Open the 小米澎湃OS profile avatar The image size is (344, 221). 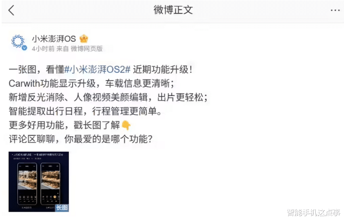pyautogui.click(x=19, y=42)
